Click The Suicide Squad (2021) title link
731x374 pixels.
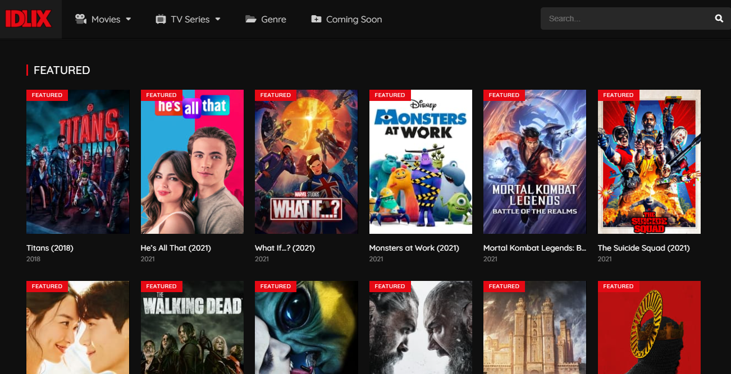point(644,248)
